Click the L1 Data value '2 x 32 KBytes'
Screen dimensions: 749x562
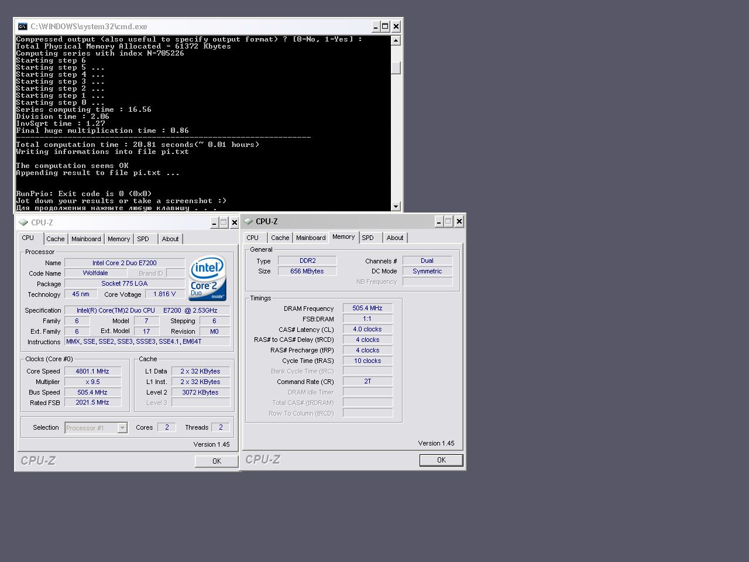tap(200, 371)
